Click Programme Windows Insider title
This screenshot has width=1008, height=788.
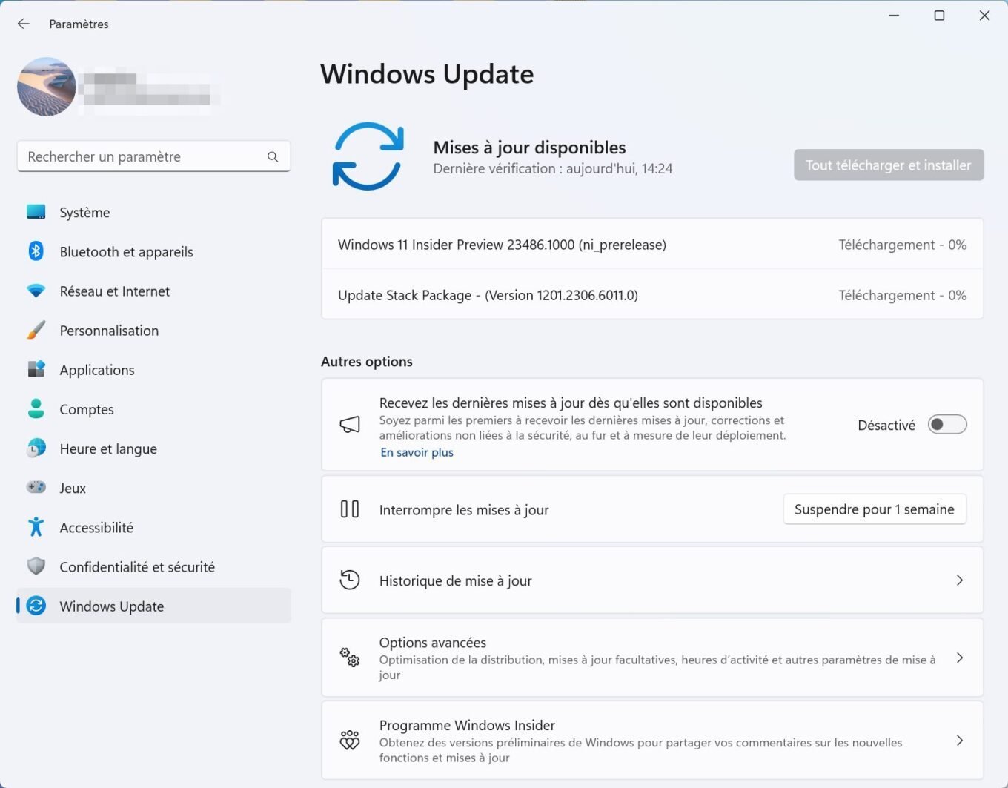click(x=467, y=725)
